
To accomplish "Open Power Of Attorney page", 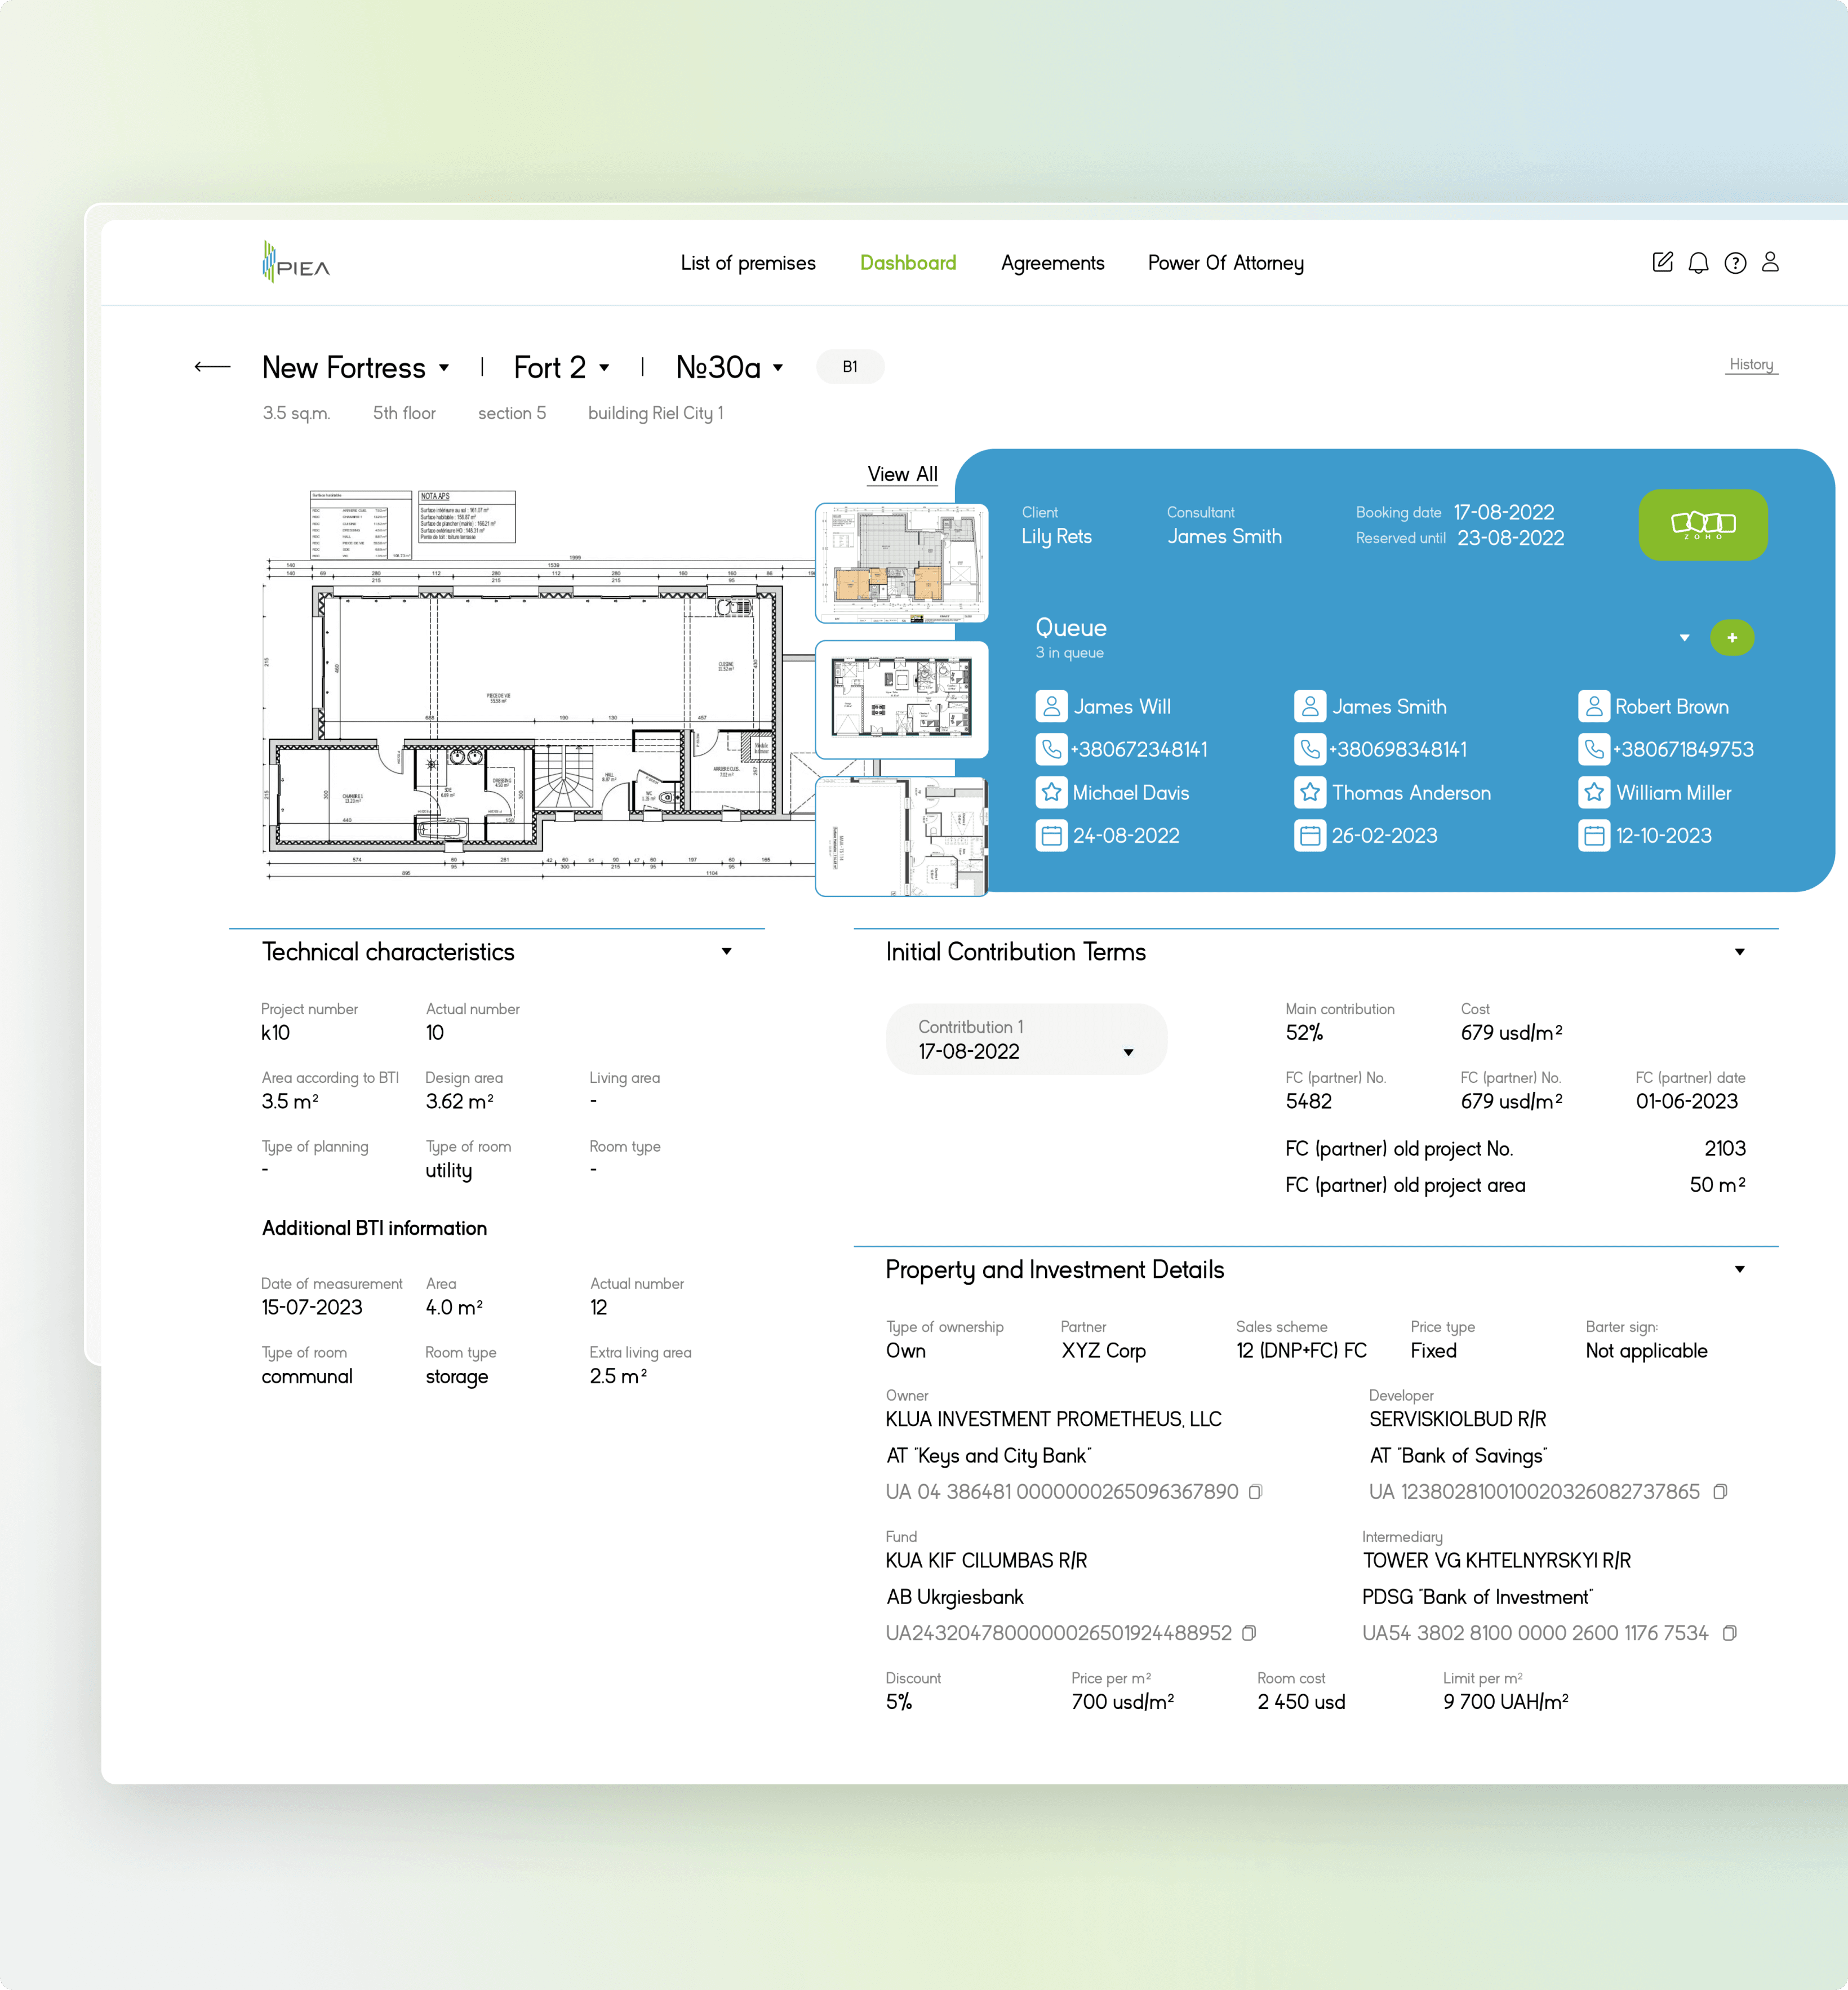I will pyautogui.click(x=1226, y=263).
